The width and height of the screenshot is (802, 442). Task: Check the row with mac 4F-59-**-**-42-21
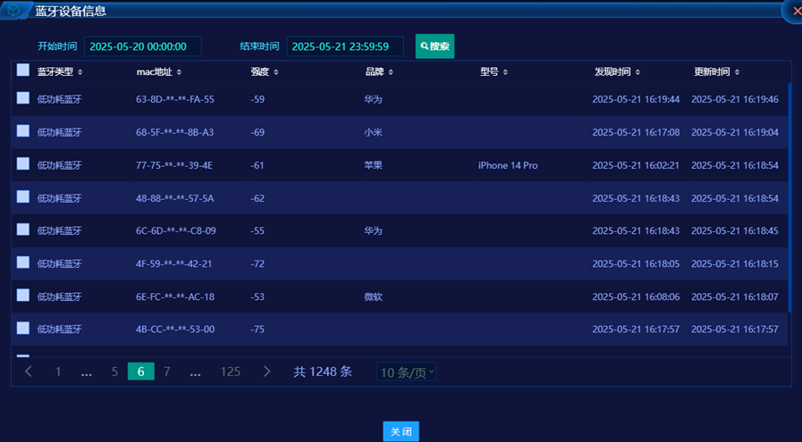coord(23,263)
